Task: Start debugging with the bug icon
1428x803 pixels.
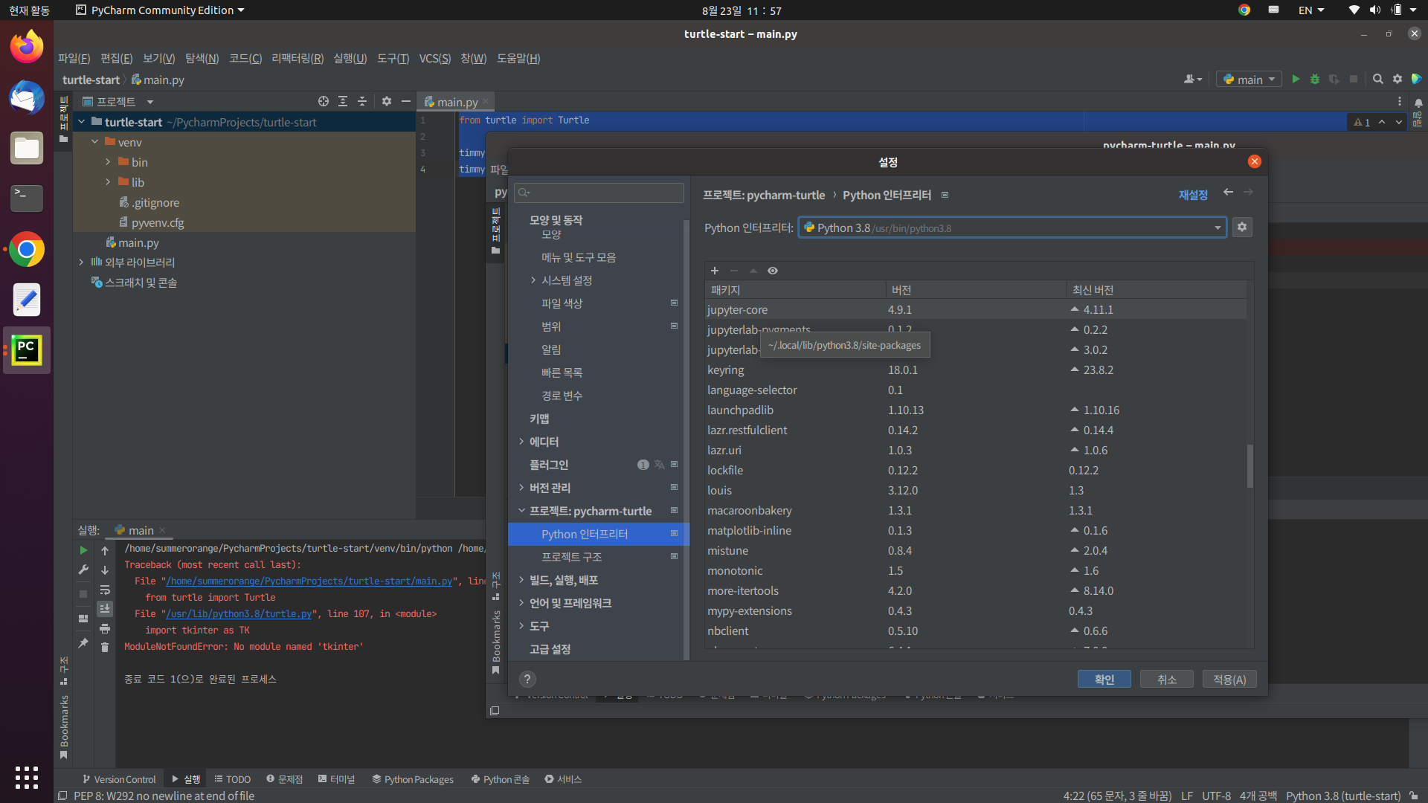Action: (x=1315, y=78)
